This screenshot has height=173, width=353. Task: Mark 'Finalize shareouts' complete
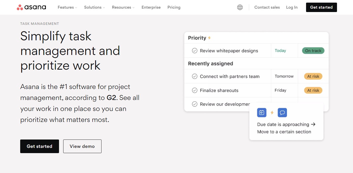(x=195, y=91)
